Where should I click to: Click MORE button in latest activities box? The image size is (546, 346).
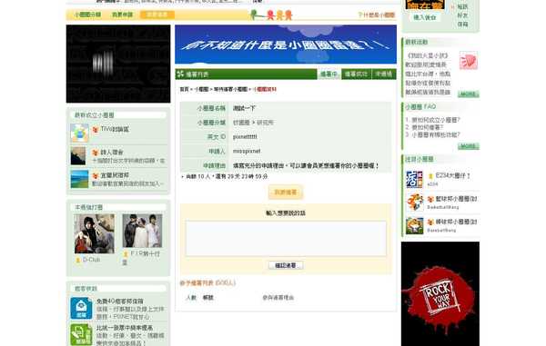[468, 94]
